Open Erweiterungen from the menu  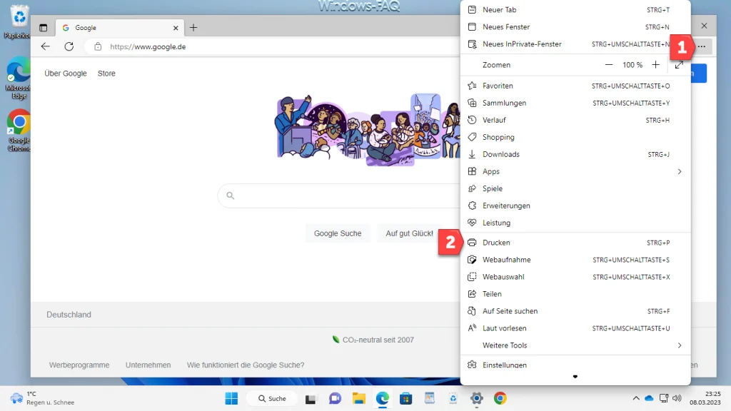[x=575, y=205]
